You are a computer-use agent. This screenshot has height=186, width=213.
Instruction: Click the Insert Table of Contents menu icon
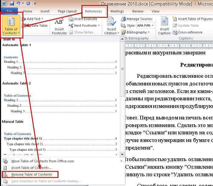[5, 168]
